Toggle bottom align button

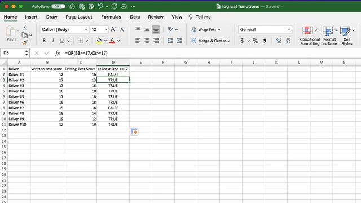click(x=156, y=30)
